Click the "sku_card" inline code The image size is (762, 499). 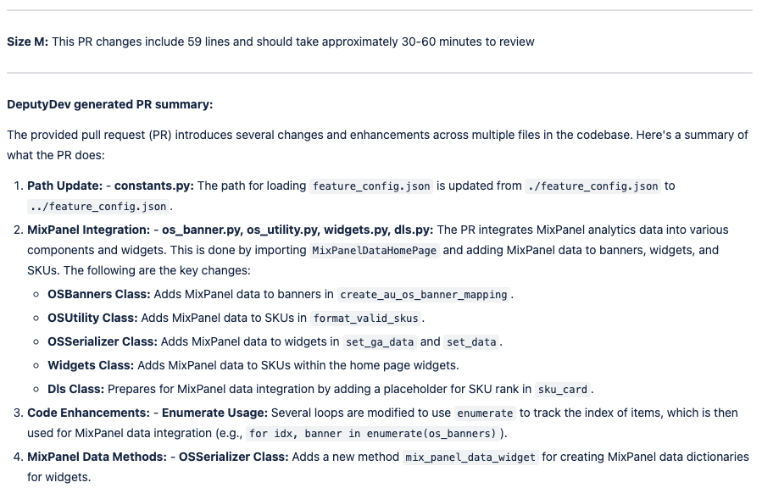pyautogui.click(x=563, y=390)
